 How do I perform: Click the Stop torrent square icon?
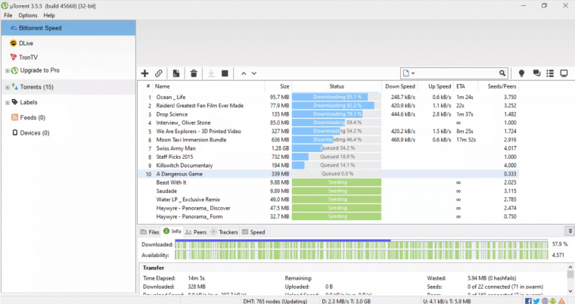[225, 73]
